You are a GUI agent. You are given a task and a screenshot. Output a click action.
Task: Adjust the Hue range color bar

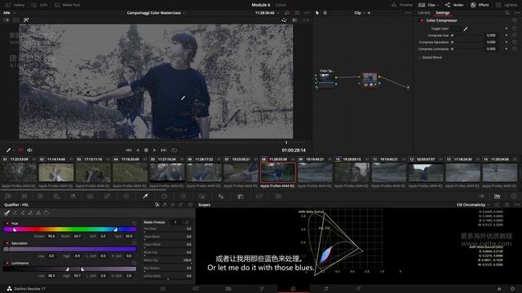70,230
